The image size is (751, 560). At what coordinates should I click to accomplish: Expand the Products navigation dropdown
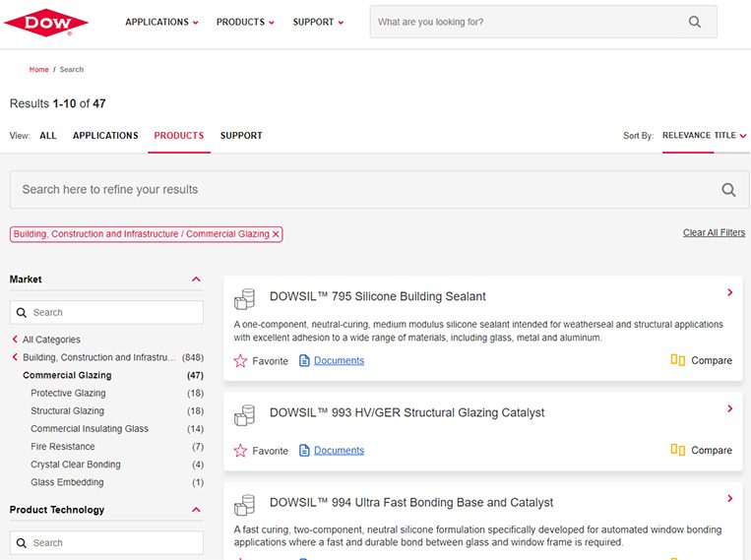coord(245,23)
